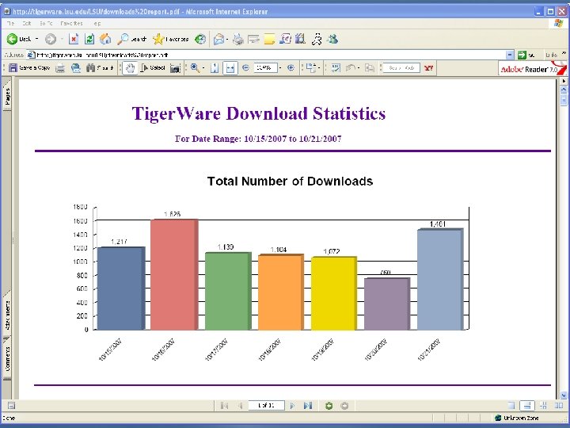Open the Favorites menu

click(x=71, y=23)
